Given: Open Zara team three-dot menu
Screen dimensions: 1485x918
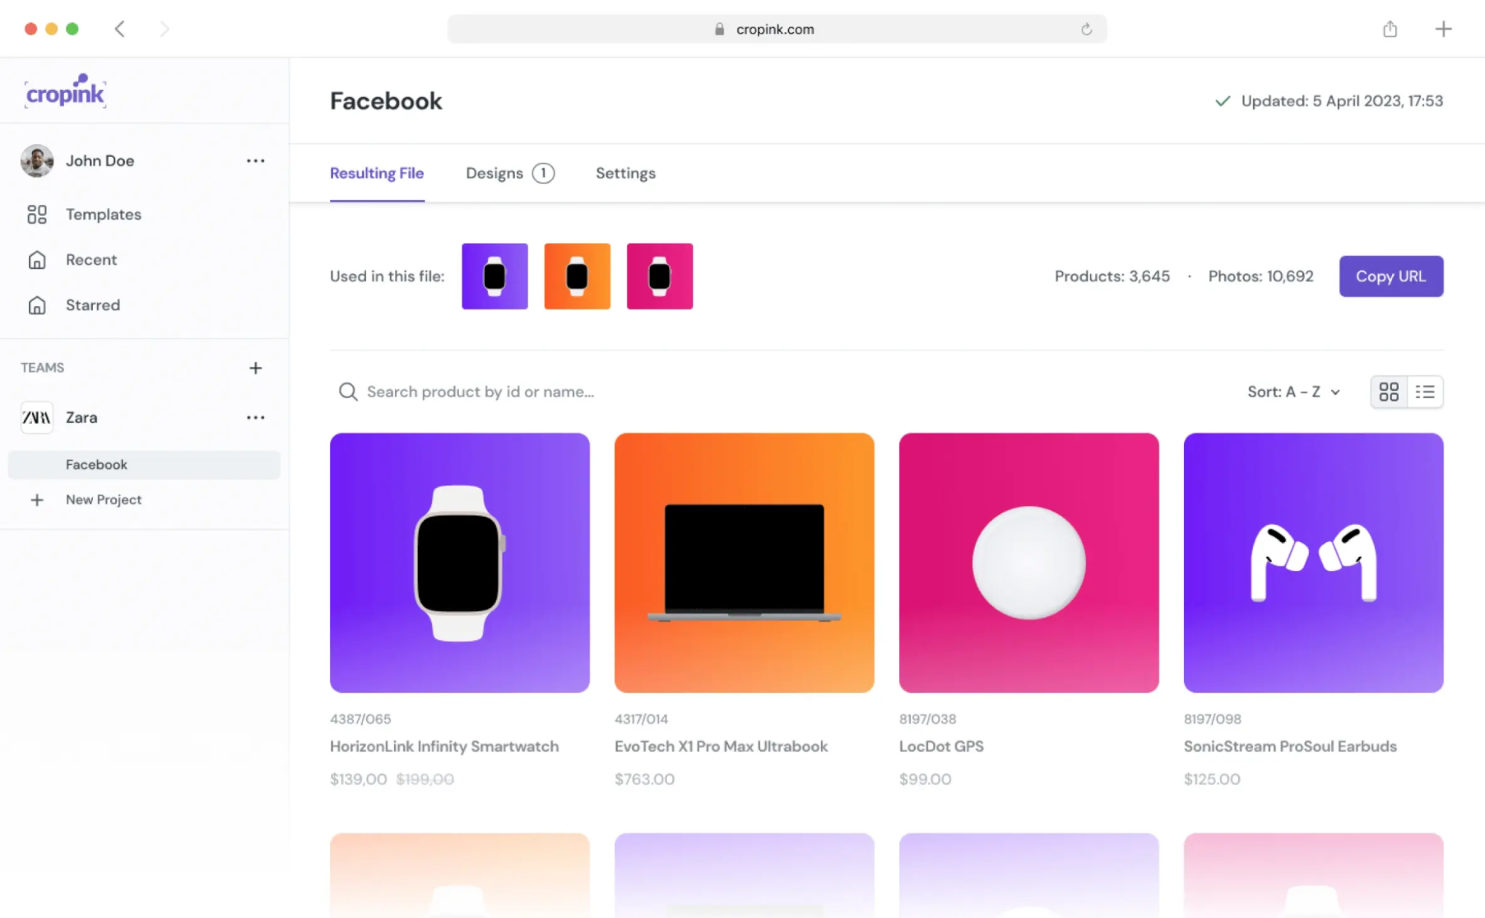Looking at the screenshot, I should click(x=256, y=417).
